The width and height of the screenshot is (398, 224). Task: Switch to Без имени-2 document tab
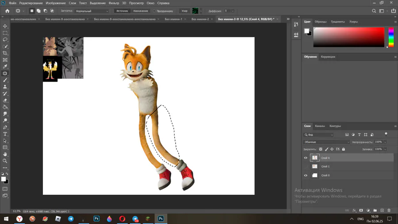(200, 19)
